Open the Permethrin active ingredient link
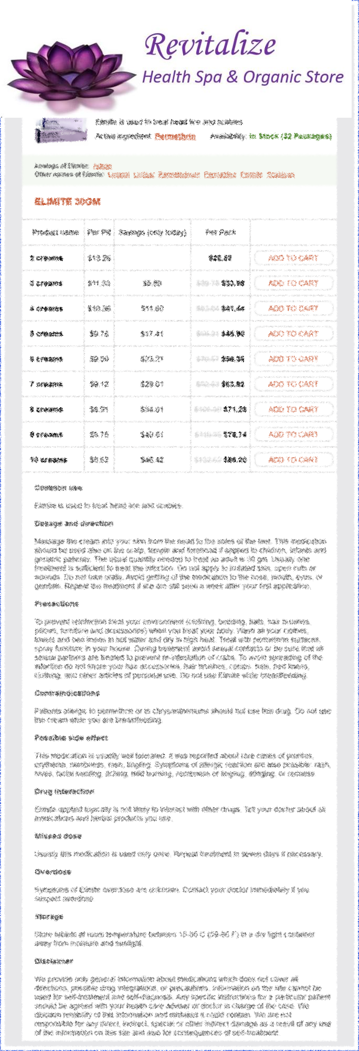Screen dimensions: 359x1051 click(175, 137)
